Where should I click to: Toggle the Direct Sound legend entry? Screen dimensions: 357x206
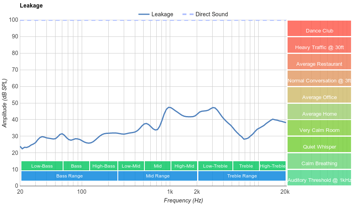click(x=205, y=14)
